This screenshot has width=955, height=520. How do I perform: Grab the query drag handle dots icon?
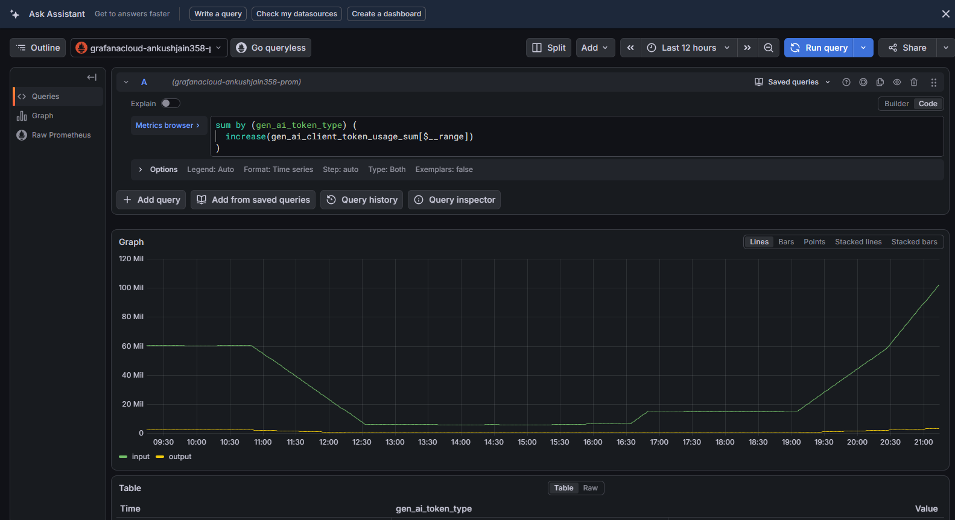click(933, 82)
